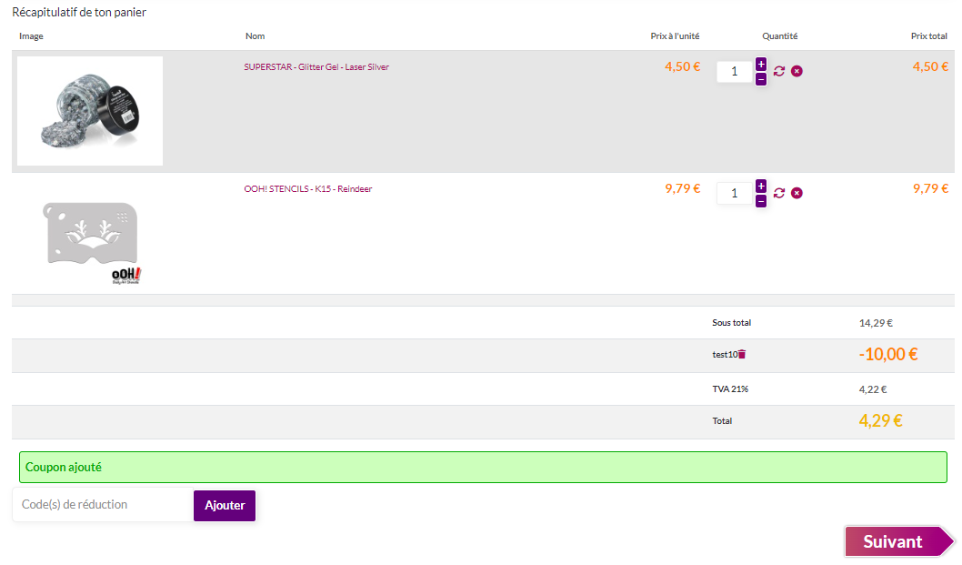Select the 9,79 € unit price for Reindeer
This screenshot has height=565, width=962.
[682, 188]
